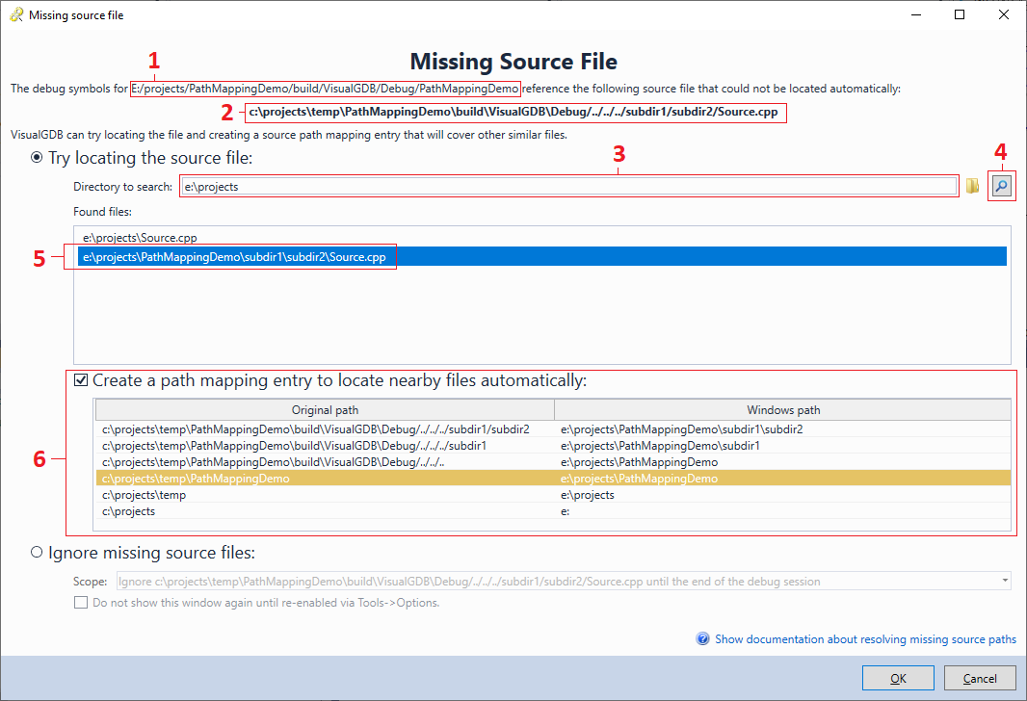
Task: Select found file e:\projects\Source.cpp
Action: pos(542,238)
